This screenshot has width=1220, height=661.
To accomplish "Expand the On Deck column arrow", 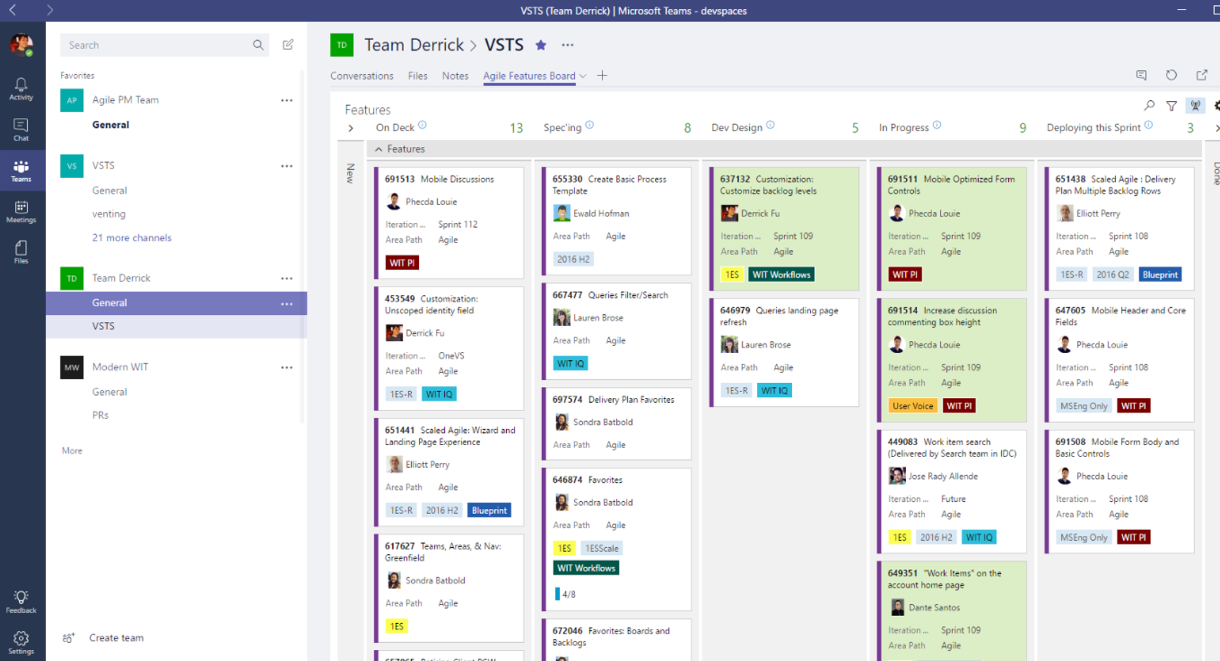I will 351,128.
